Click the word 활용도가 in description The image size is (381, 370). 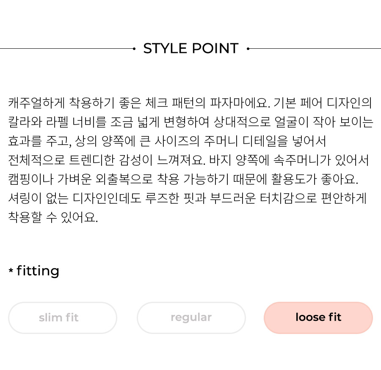294,179
